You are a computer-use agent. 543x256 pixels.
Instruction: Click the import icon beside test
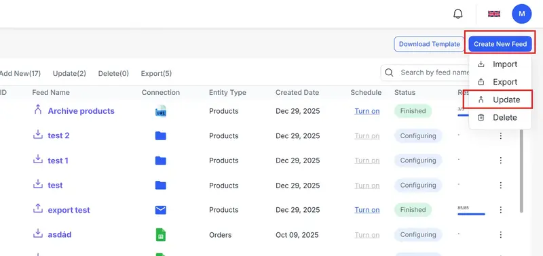38,184
